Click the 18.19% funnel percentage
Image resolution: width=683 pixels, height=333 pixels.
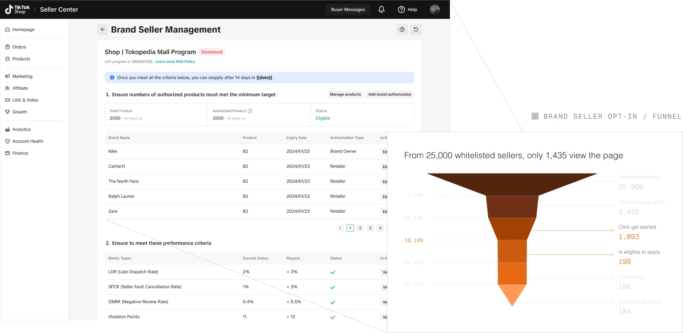[414, 241]
